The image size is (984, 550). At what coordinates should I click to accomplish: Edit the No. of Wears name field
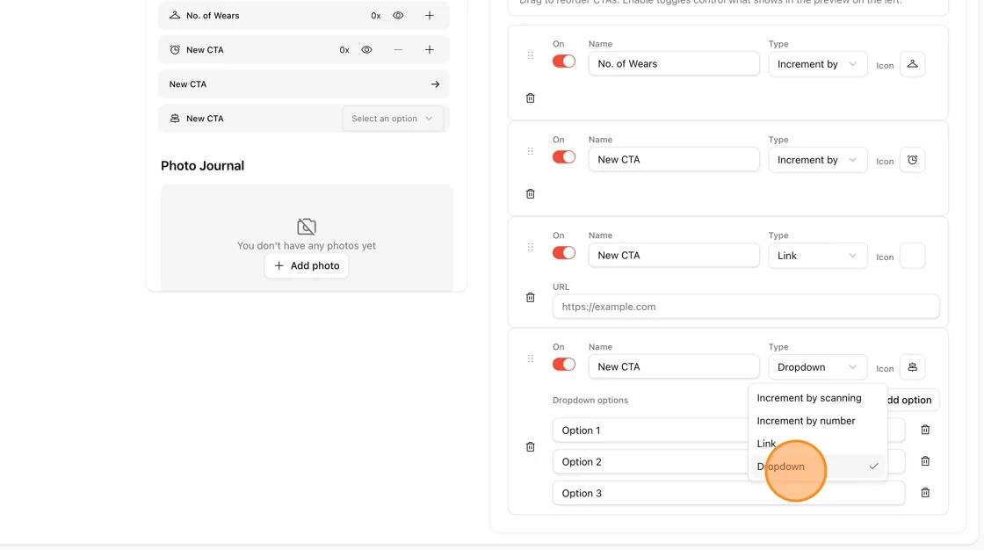(673, 63)
